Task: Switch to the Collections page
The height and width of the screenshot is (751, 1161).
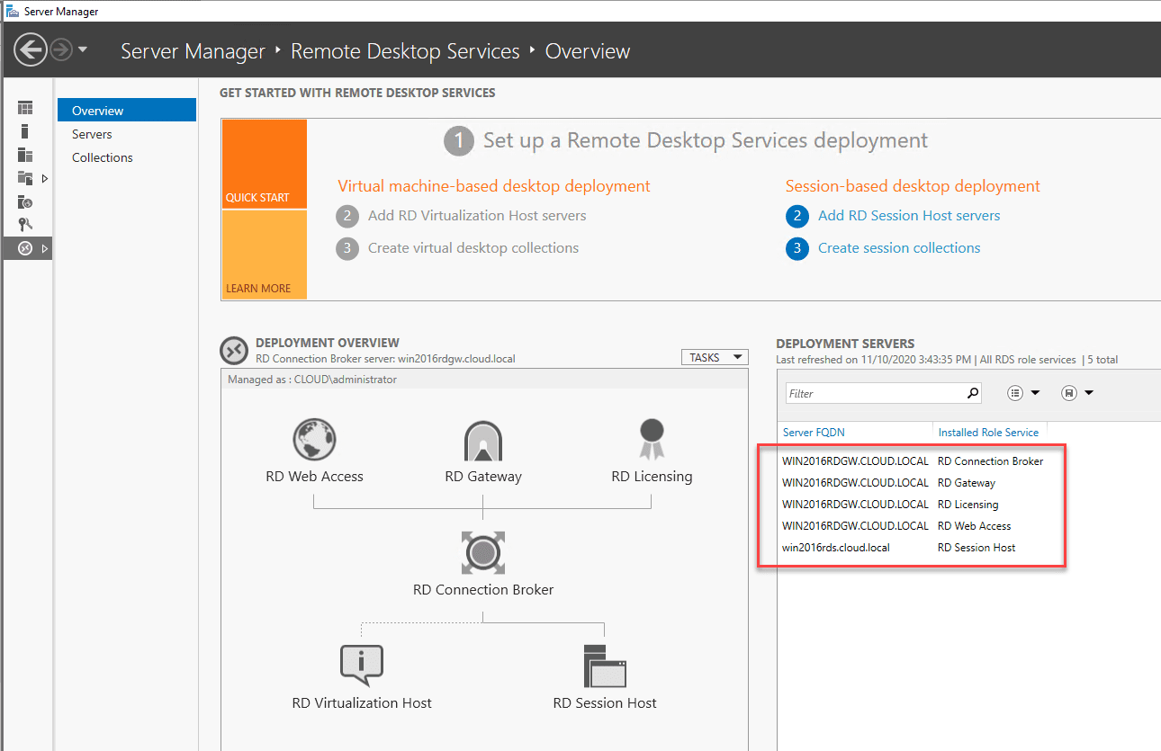Action: pyautogui.click(x=103, y=157)
